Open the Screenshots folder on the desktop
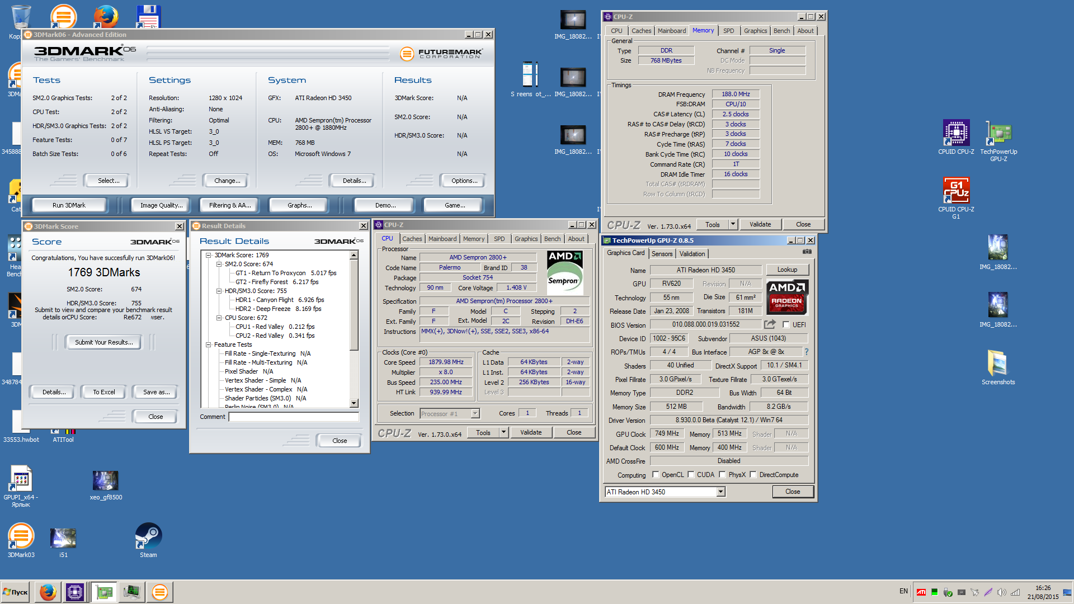This screenshot has height=604, width=1074. (998, 367)
